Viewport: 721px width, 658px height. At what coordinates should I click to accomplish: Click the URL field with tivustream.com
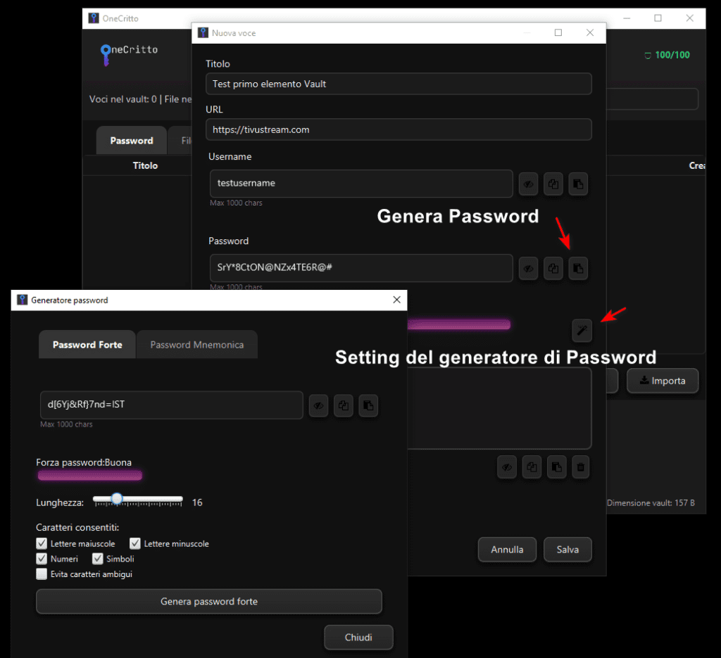399,129
